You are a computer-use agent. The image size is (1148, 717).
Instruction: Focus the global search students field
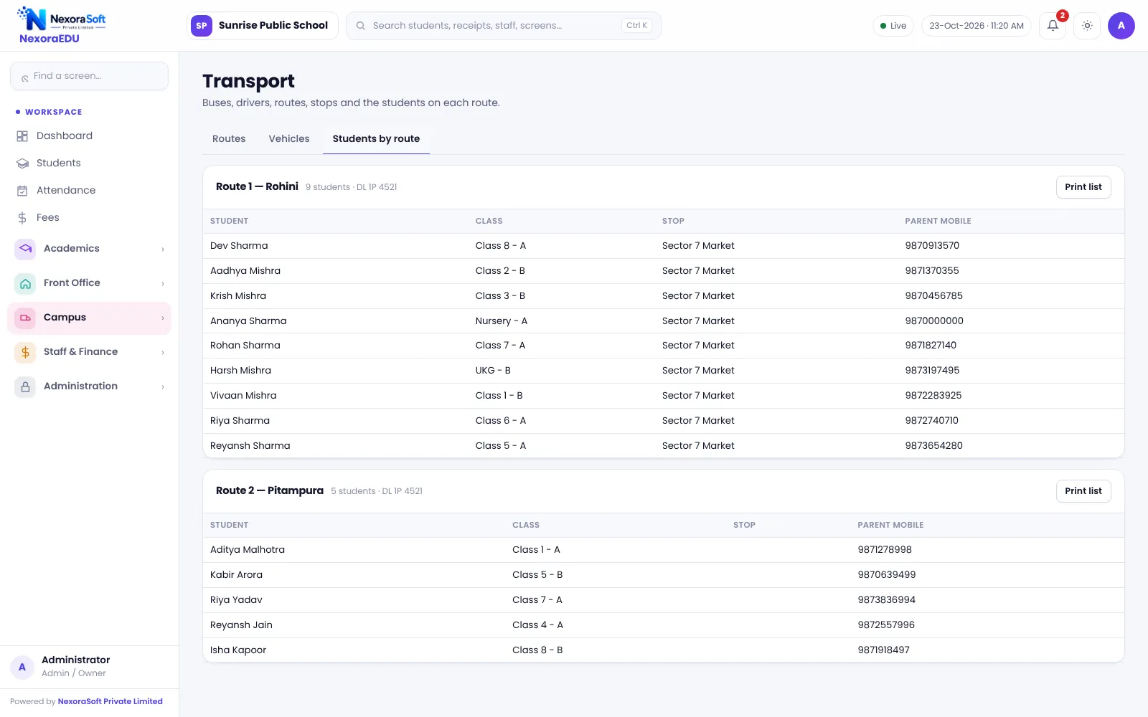(504, 26)
